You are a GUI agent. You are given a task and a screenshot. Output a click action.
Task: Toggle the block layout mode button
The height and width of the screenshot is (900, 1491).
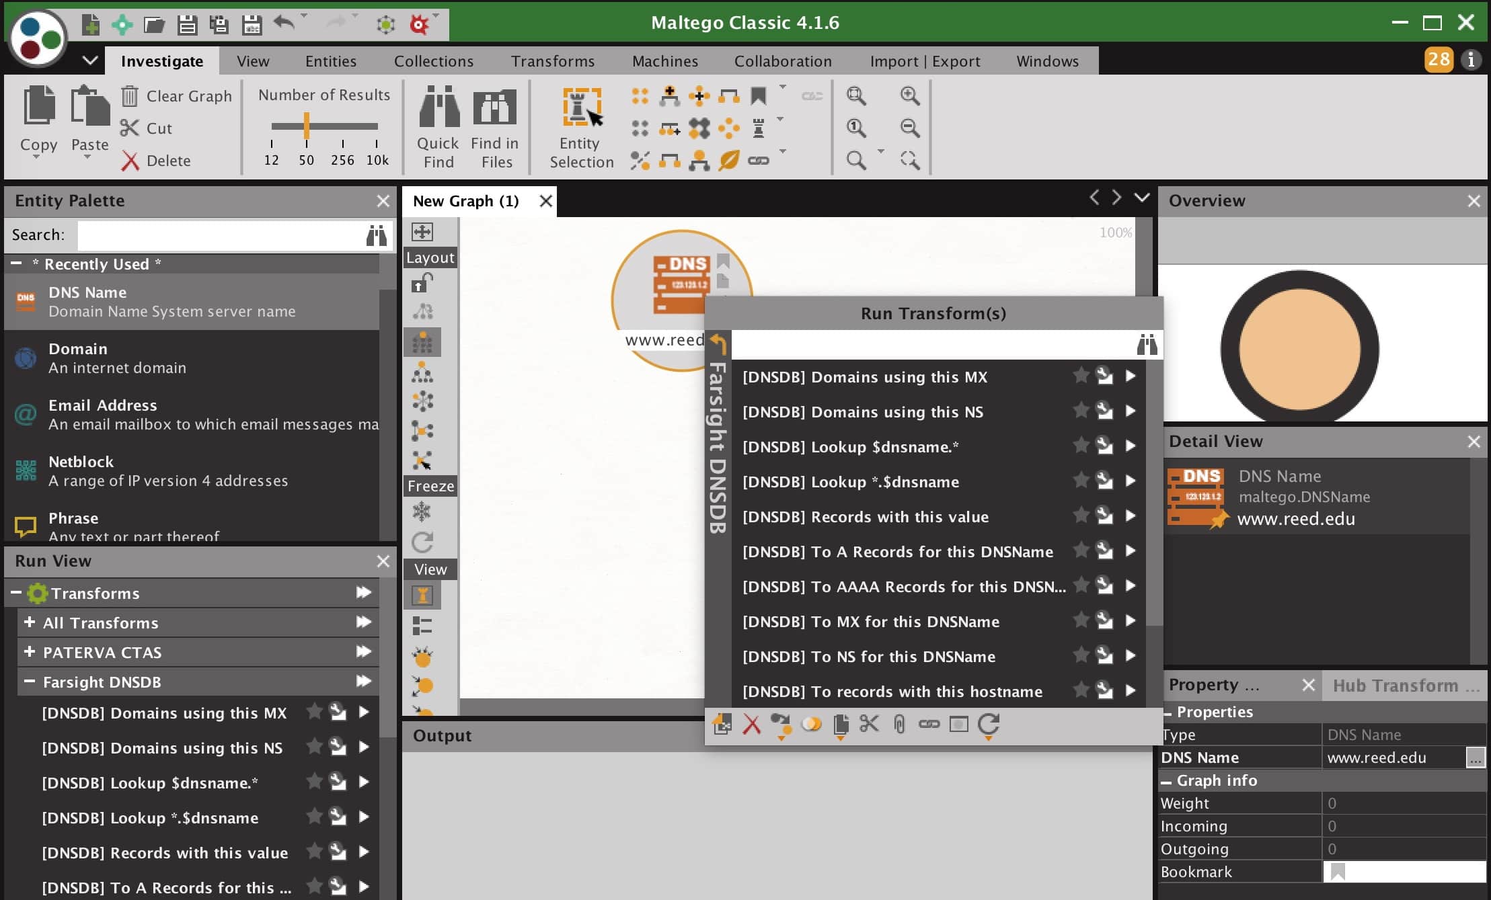coord(422,343)
